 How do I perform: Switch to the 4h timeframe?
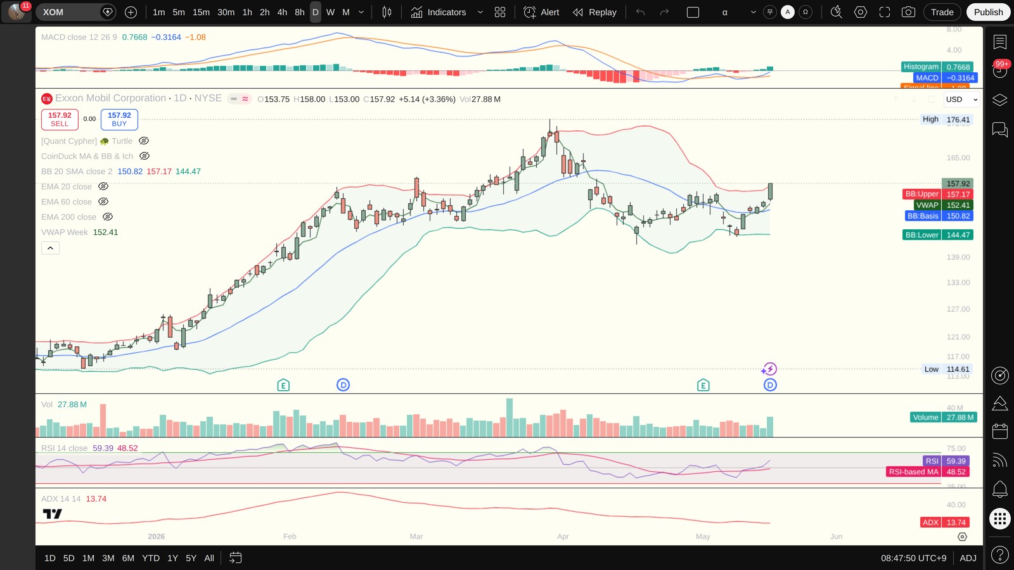(x=282, y=12)
